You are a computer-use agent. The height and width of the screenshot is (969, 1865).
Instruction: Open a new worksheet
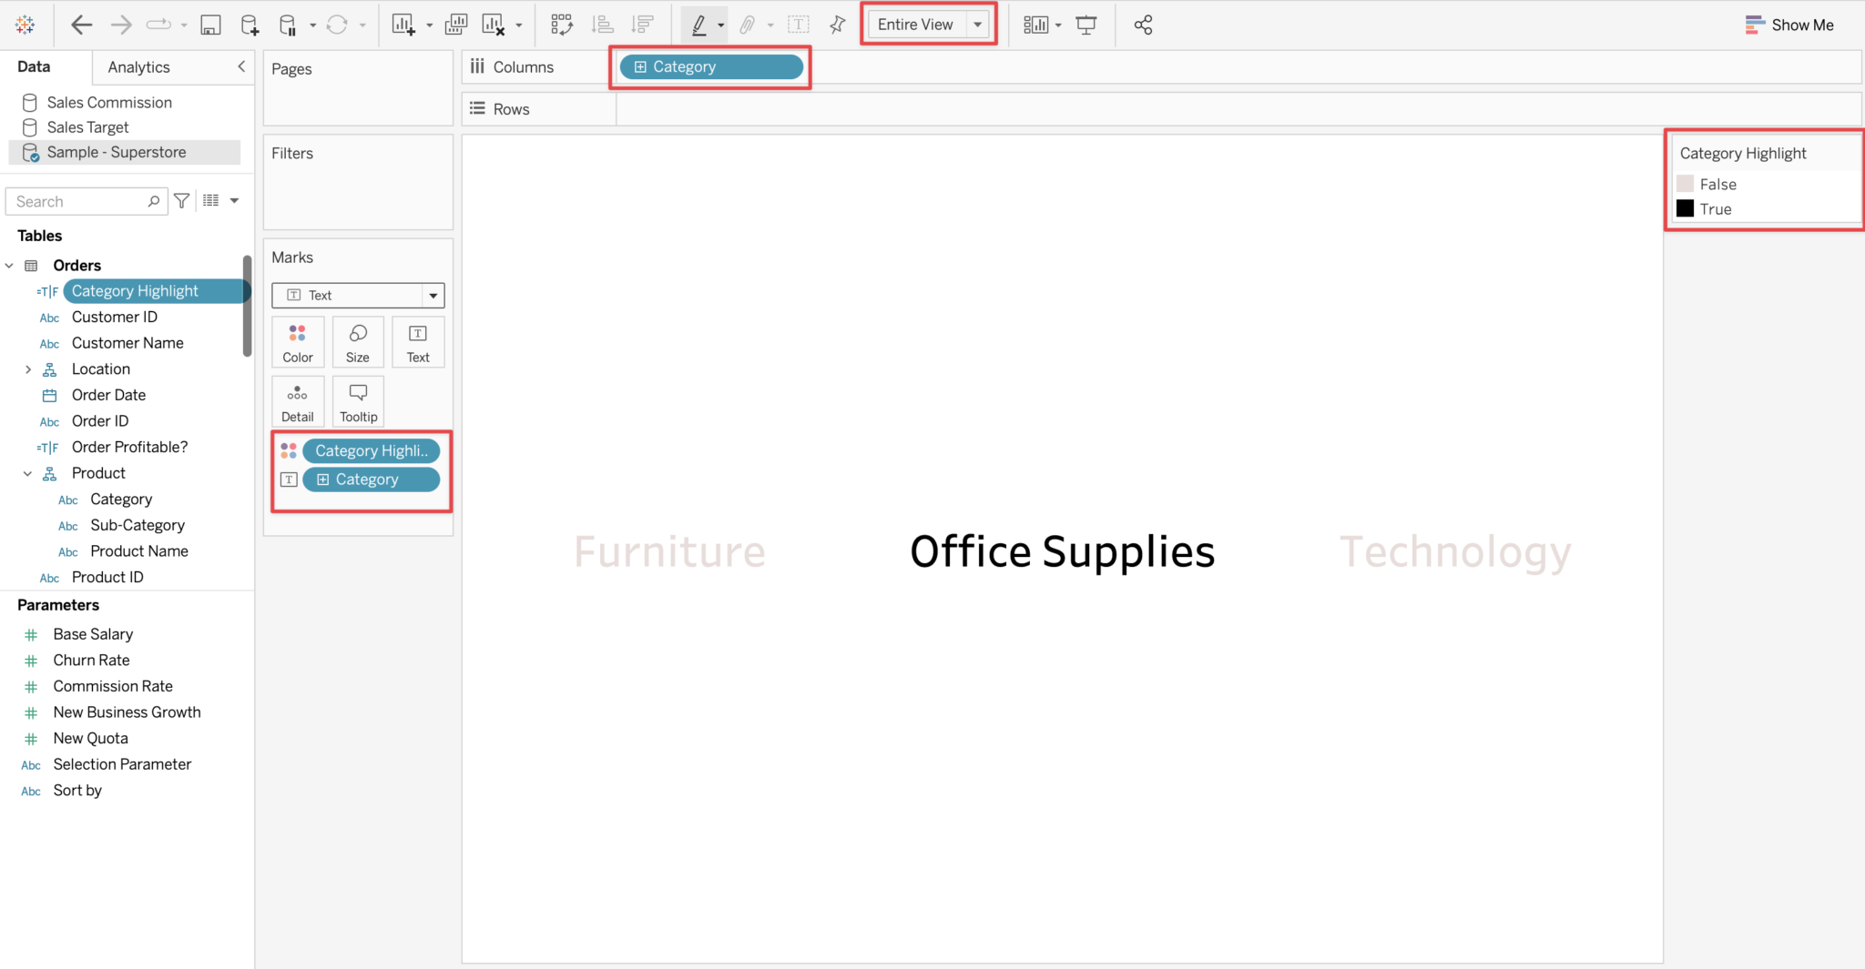(249, 25)
